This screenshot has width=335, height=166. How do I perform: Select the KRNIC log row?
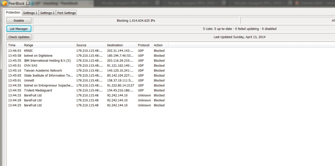(x=87, y=51)
